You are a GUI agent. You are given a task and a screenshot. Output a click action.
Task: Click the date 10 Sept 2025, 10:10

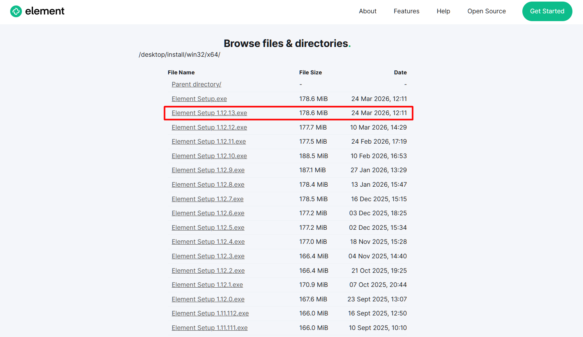coord(378,328)
